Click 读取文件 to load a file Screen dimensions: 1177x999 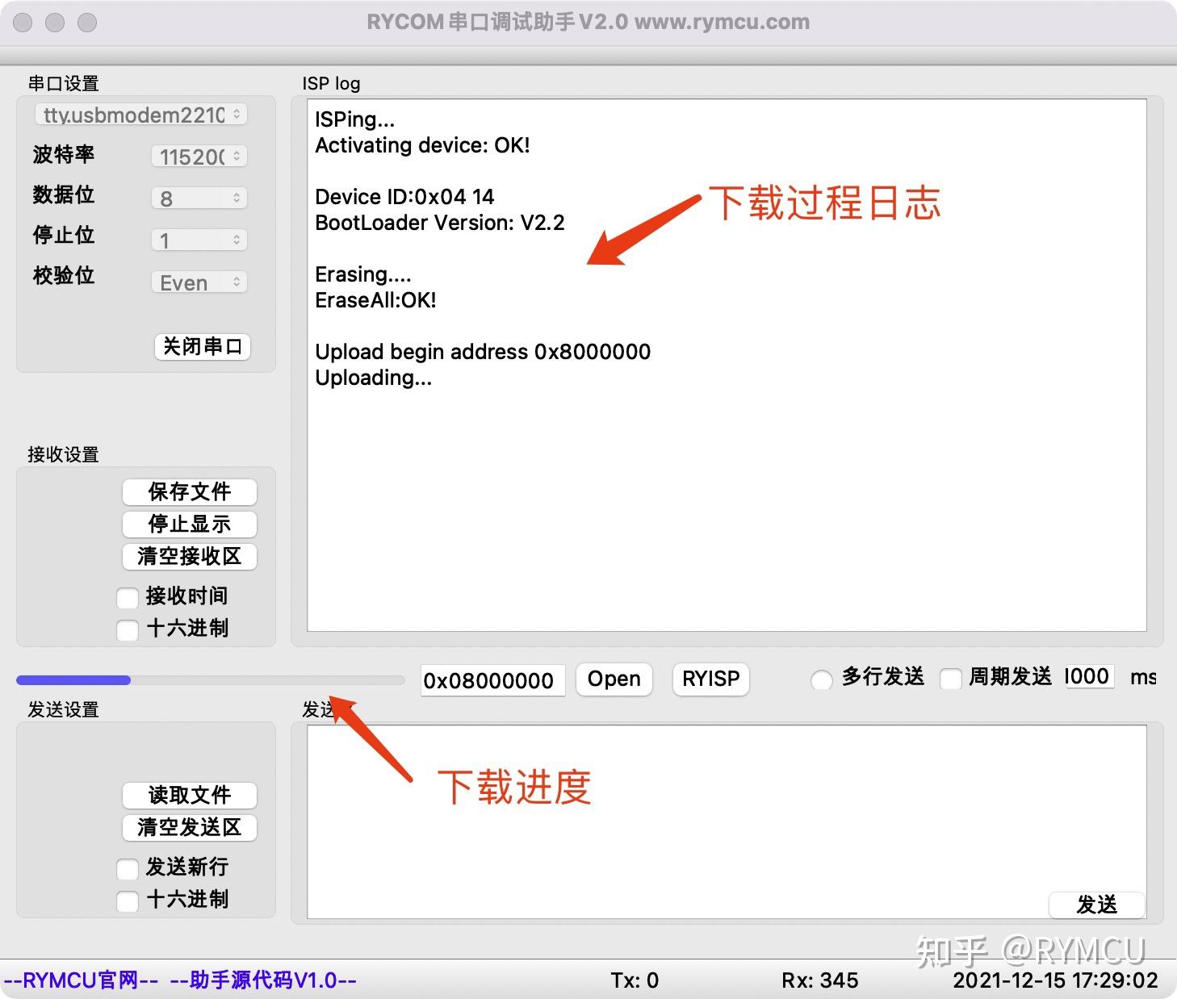189,795
